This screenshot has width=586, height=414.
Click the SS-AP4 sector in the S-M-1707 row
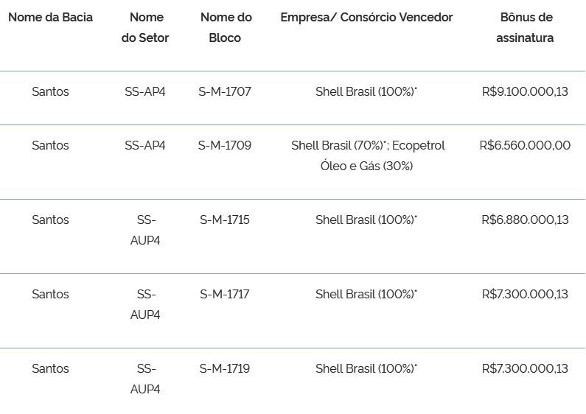(x=145, y=91)
